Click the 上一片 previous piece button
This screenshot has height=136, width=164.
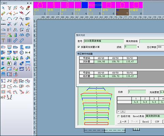123,122
